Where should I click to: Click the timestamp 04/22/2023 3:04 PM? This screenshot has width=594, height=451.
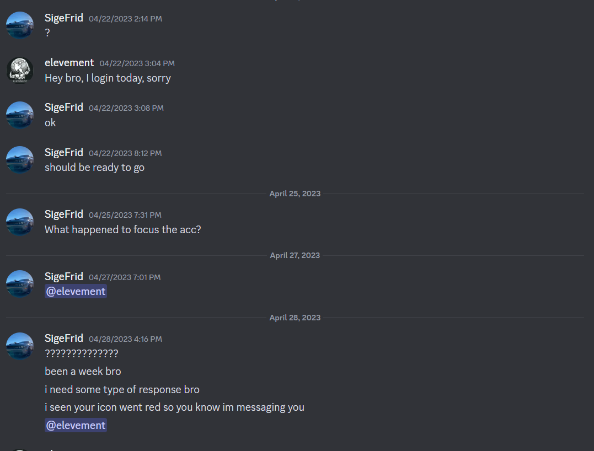(x=137, y=63)
